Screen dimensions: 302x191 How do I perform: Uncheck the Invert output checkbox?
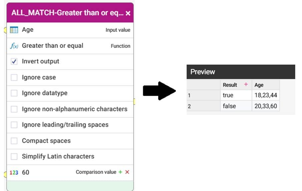click(14, 62)
